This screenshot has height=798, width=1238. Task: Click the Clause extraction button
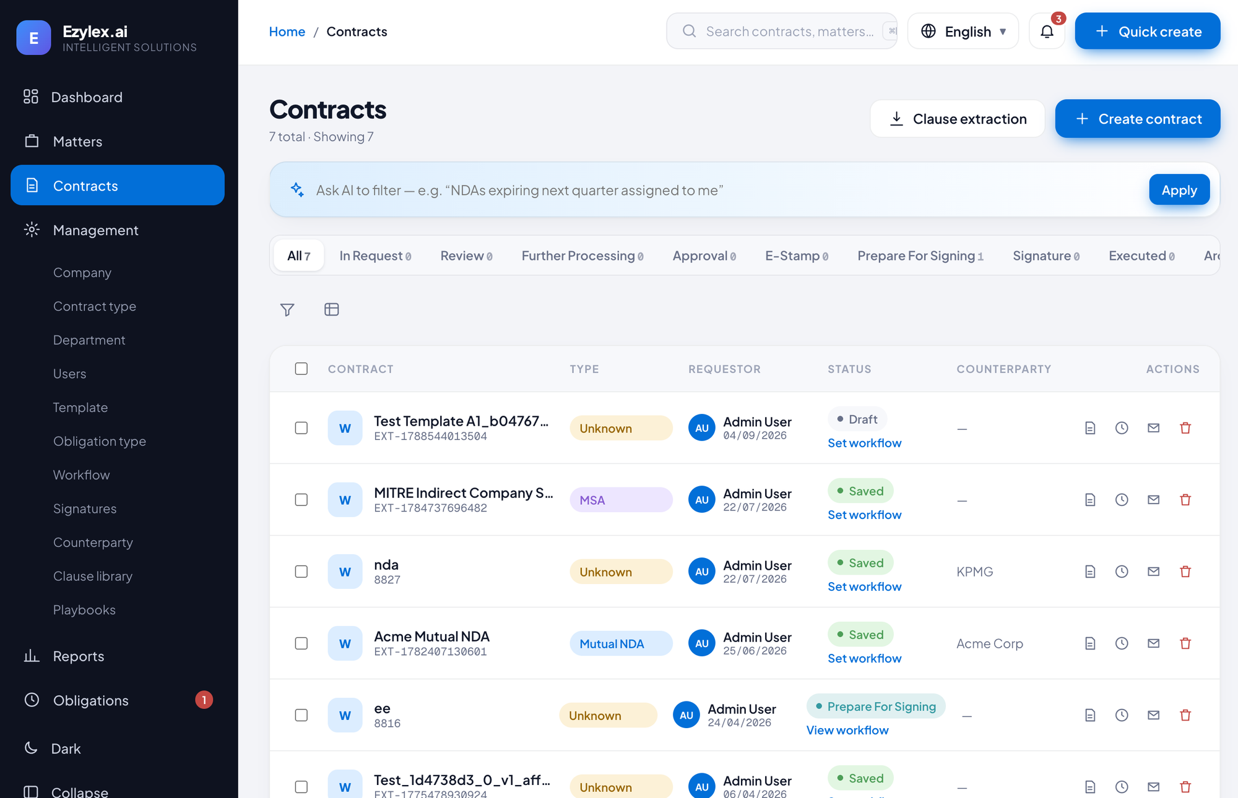click(x=958, y=119)
